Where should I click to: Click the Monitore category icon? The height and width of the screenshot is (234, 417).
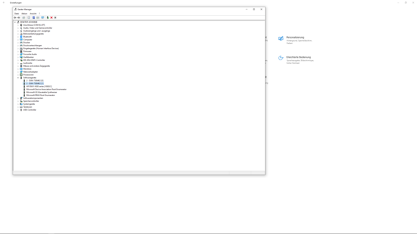(x=21, y=69)
